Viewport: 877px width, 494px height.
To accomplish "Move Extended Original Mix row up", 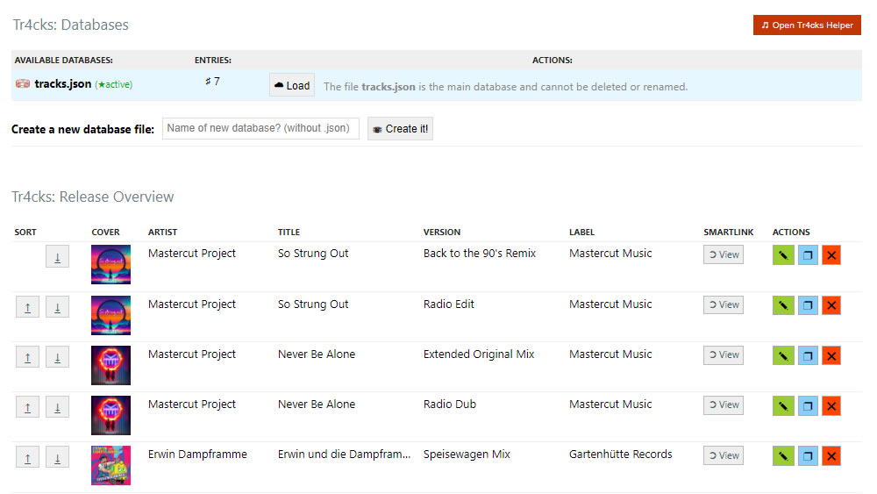I will pos(27,357).
